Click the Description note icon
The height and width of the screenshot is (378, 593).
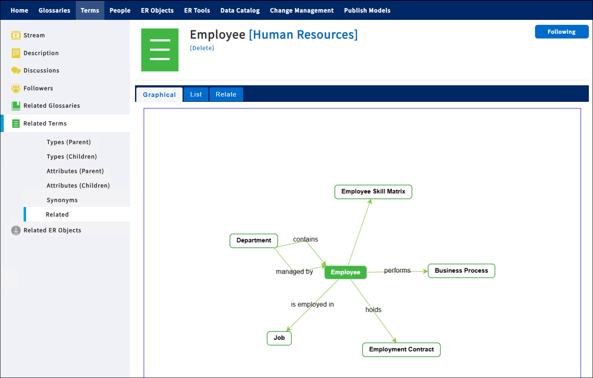pyautogui.click(x=16, y=53)
